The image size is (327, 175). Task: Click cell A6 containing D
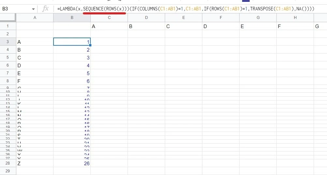click(35, 65)
